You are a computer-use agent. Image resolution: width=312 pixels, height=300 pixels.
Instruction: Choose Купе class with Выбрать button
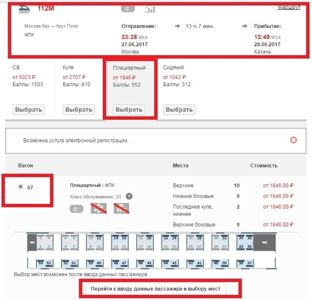point(79,110)
